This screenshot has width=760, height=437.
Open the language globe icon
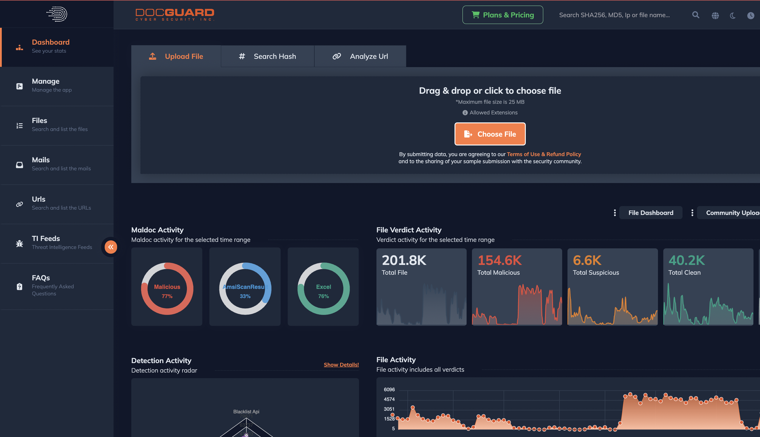(x=715, y=15)
